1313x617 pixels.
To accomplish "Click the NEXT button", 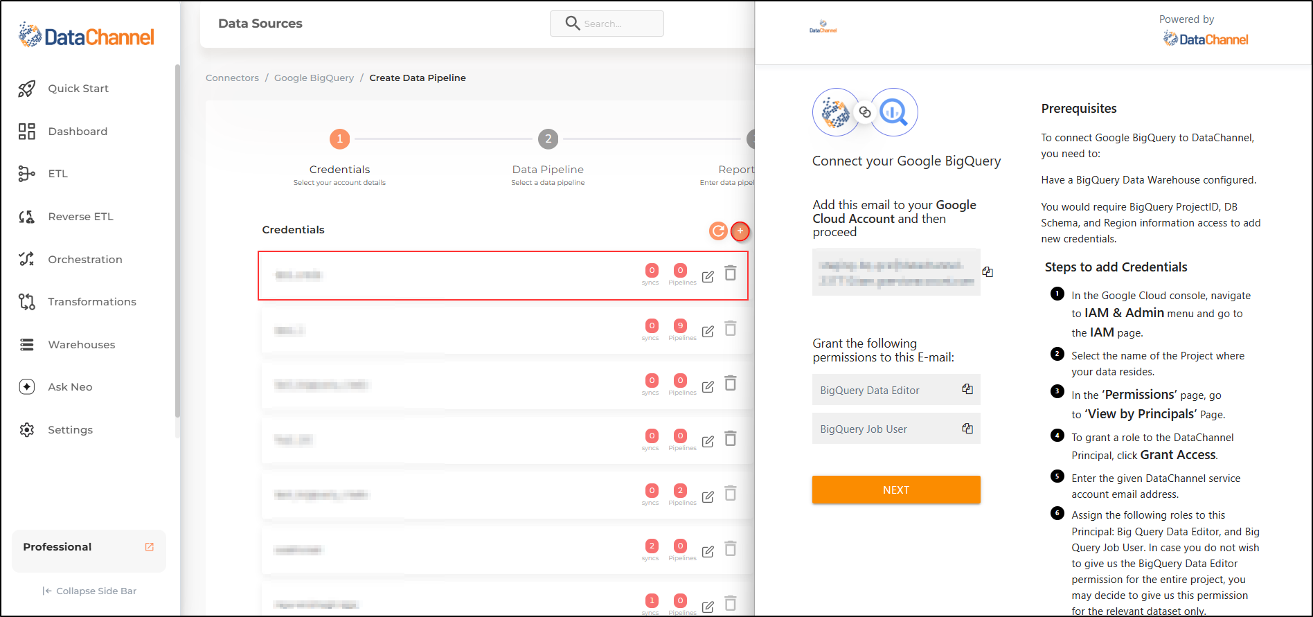I will [896, 490].
